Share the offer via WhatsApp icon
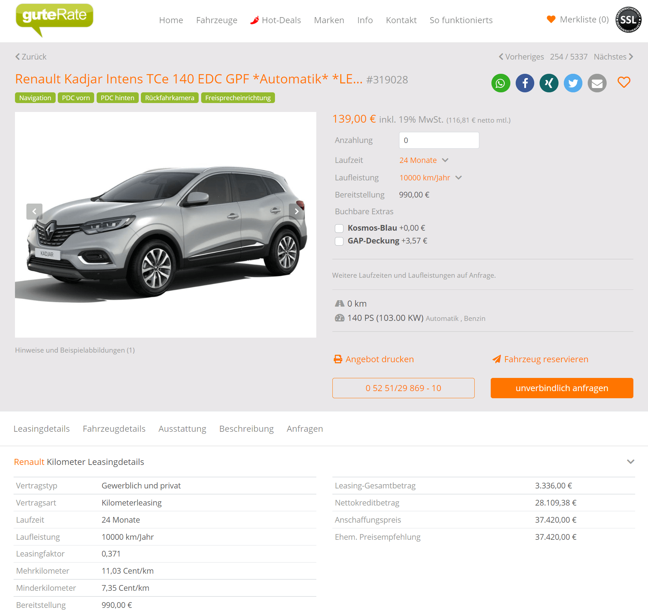The width and height of the screenshot is (648, 615). (501, 83)
